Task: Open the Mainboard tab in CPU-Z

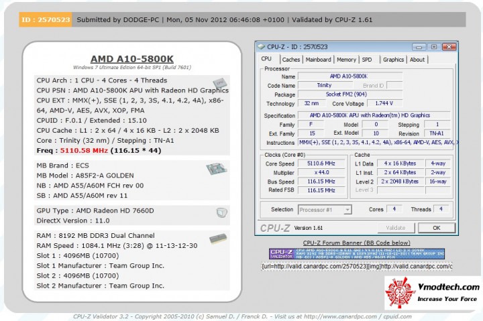Action: [318, 60]
